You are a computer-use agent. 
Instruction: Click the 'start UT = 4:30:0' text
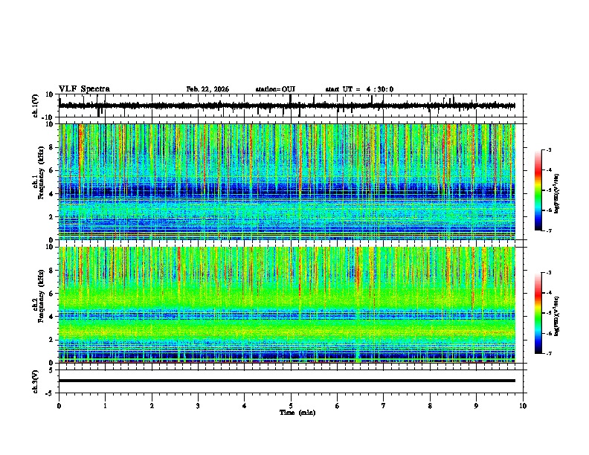click(x=359, y=89)
